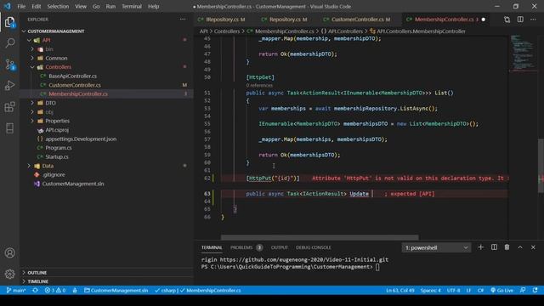Switch to the Debug Console tab
The height and width of the screenshot is (306, 544).
click(x=314, y=247)
